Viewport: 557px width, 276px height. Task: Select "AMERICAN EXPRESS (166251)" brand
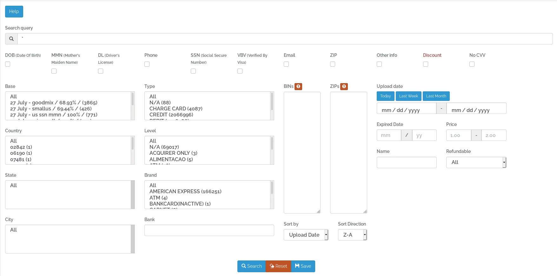(207, 191)
